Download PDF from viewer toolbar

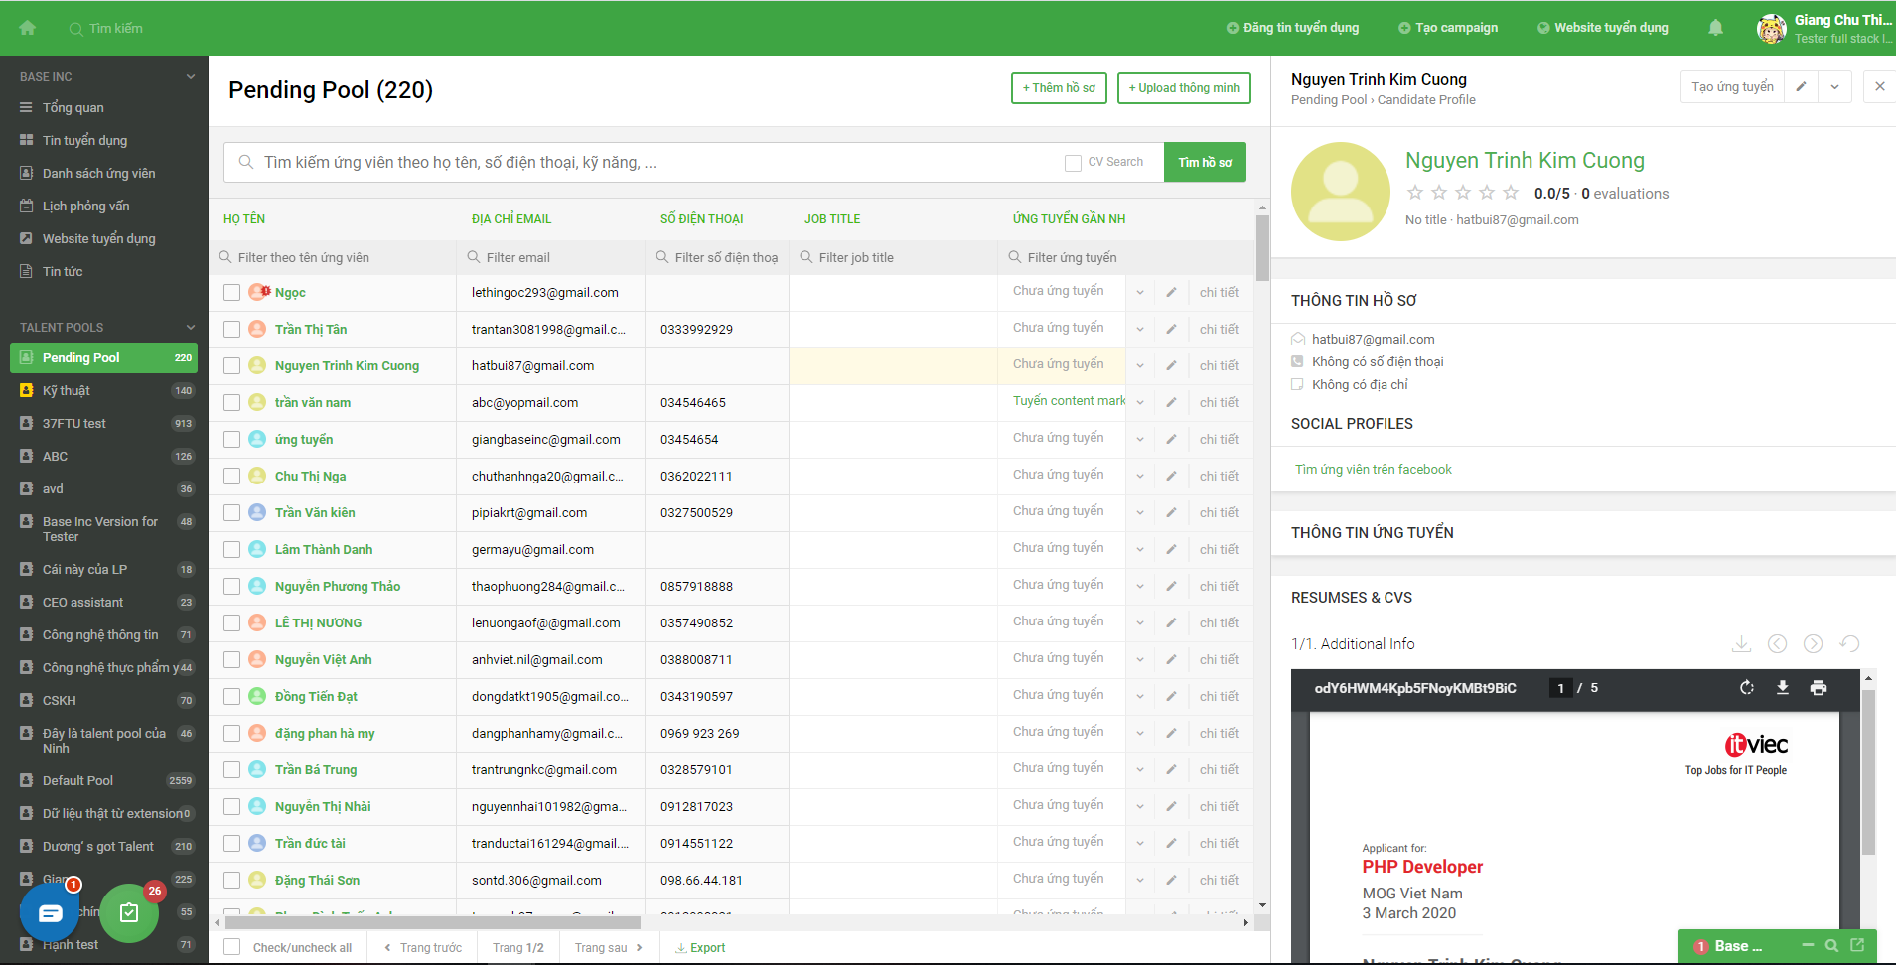(1783, 688)
